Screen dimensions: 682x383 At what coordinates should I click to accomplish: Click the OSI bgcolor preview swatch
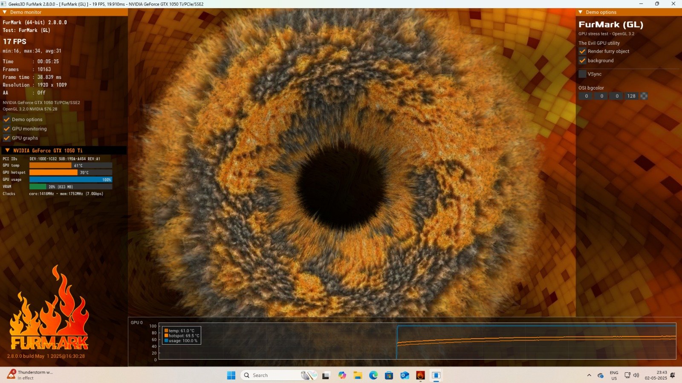[644, 96]
